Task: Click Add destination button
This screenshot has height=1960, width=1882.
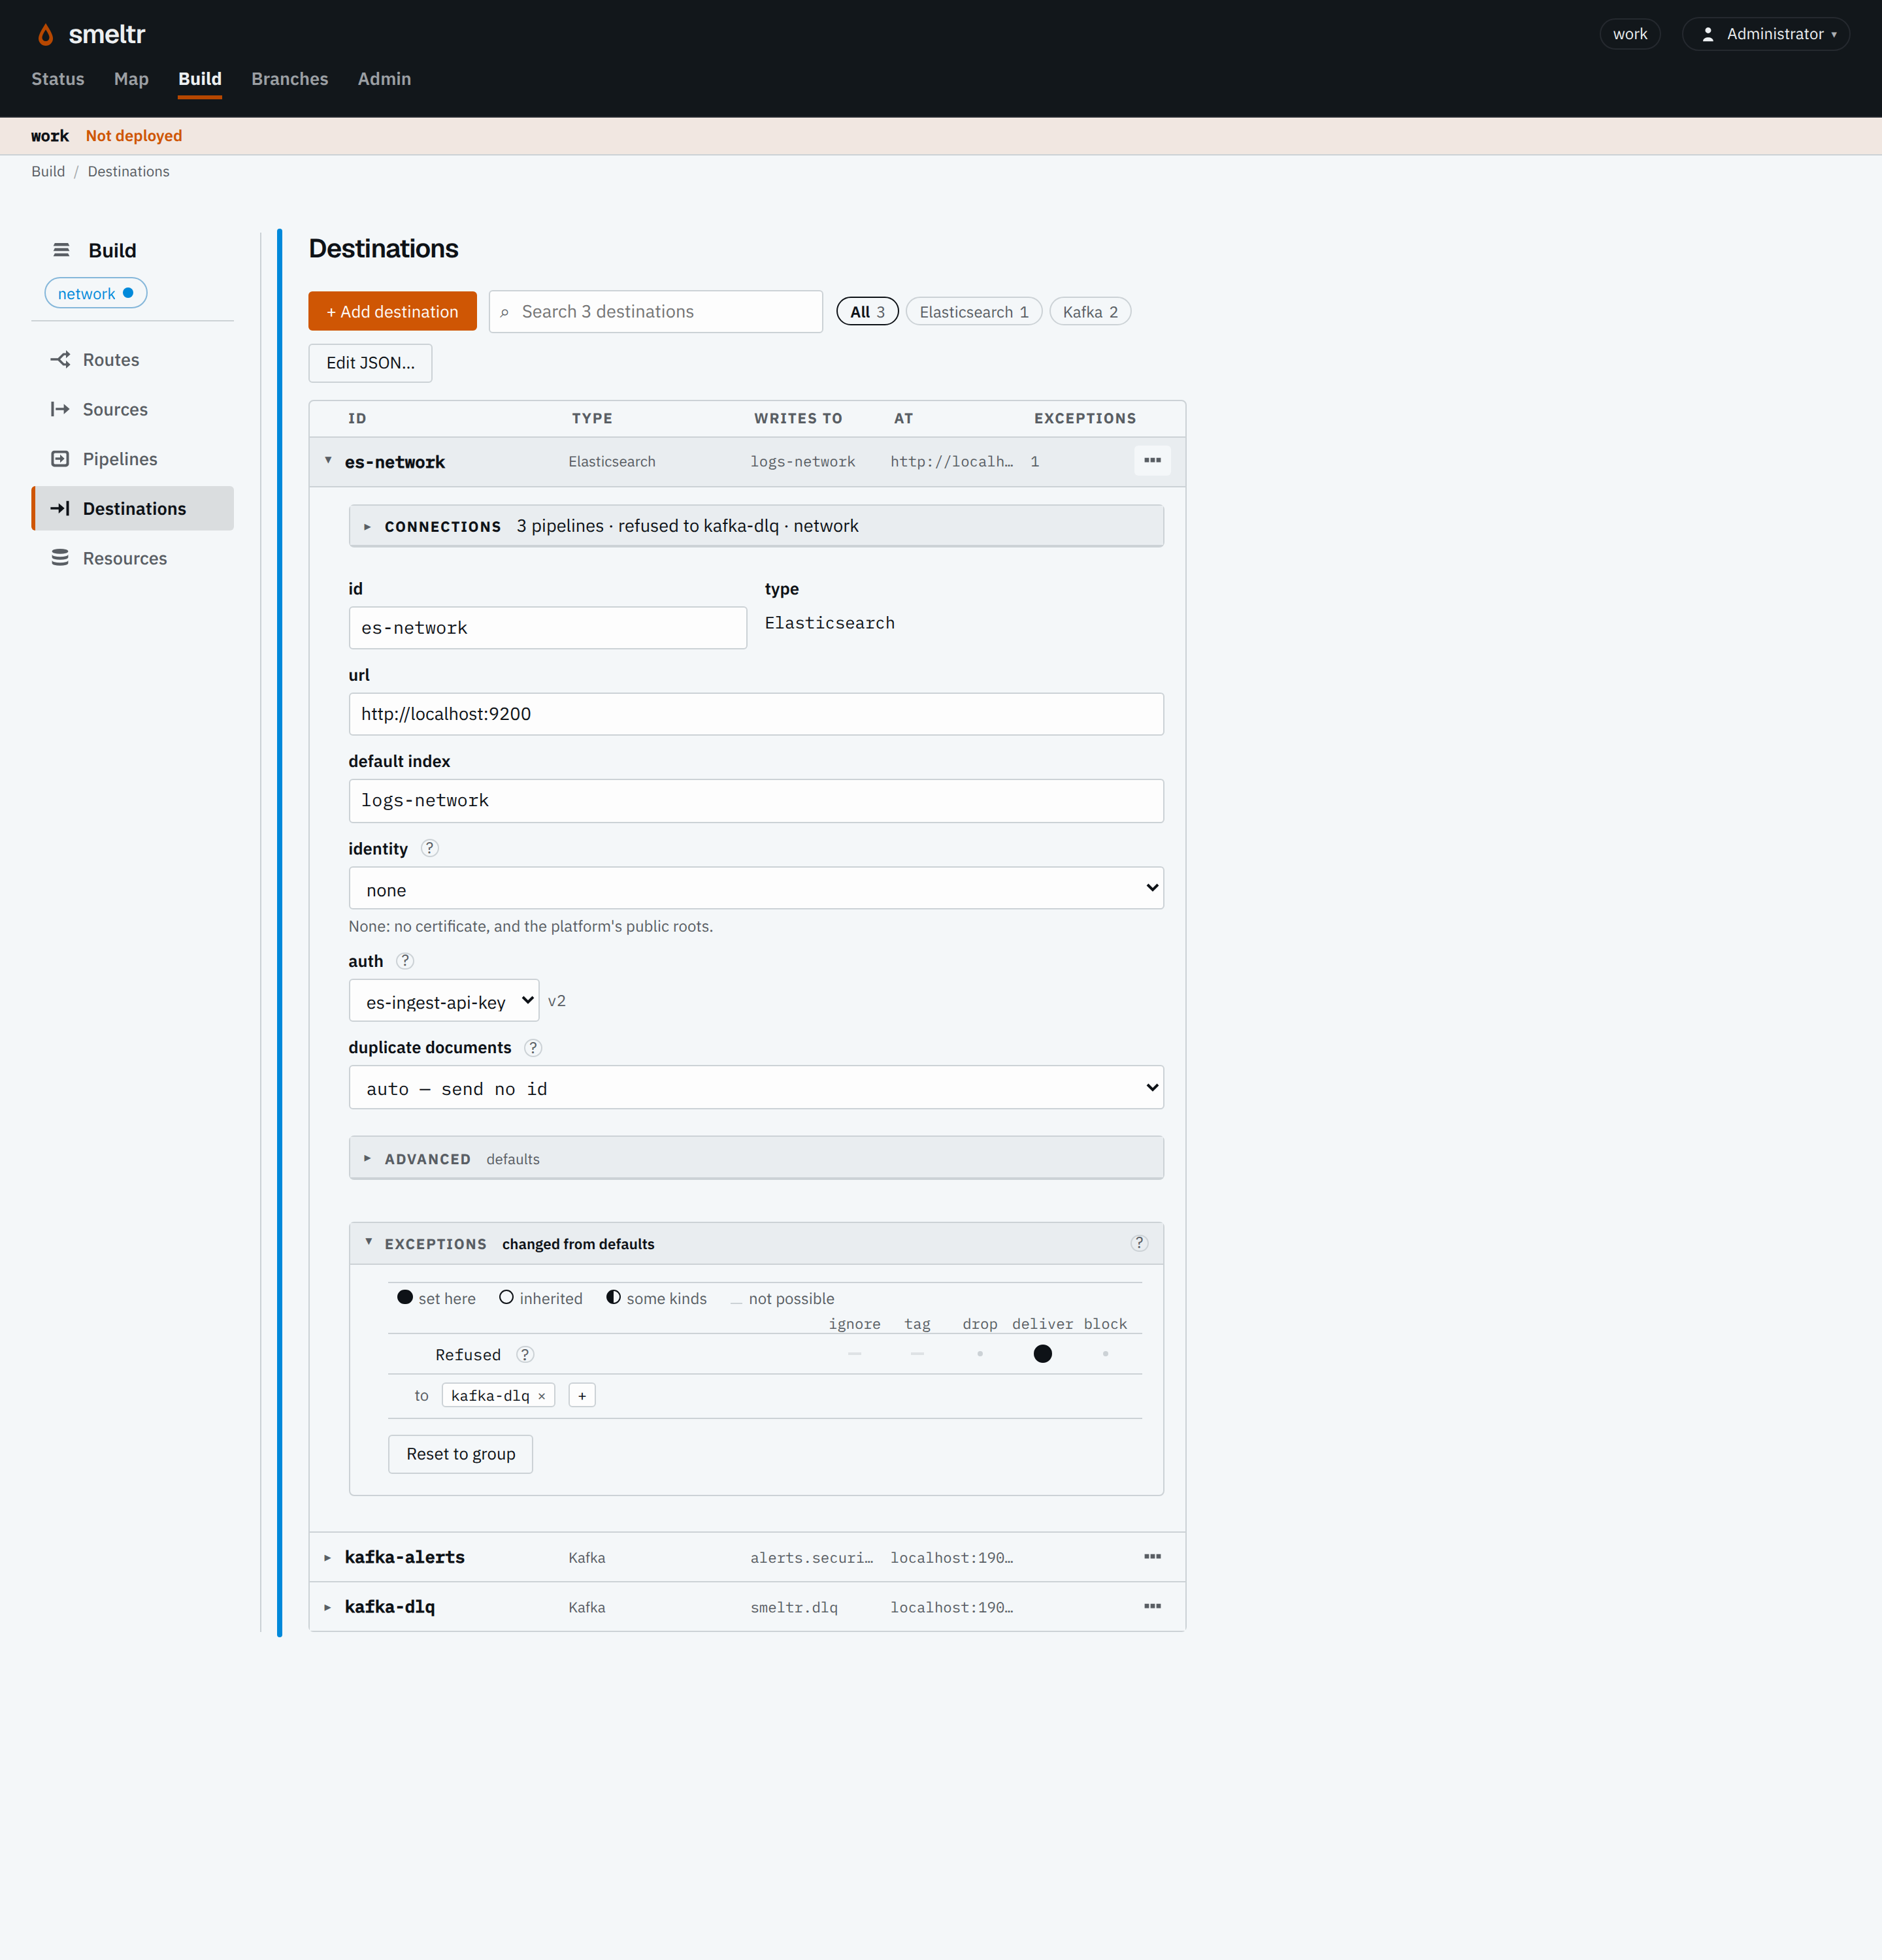Action: pyautogui.click(x=392, y=312)
